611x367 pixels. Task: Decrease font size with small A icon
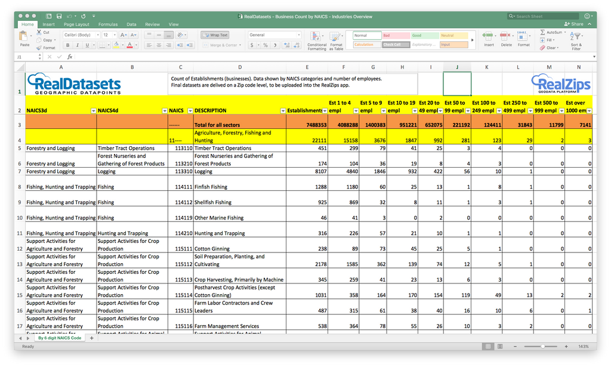[133, 35]
